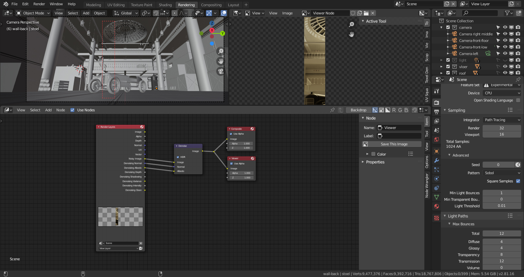Open the Device CPU dropdown
This screenshot has width=524, height=277.
pos(502,93)
